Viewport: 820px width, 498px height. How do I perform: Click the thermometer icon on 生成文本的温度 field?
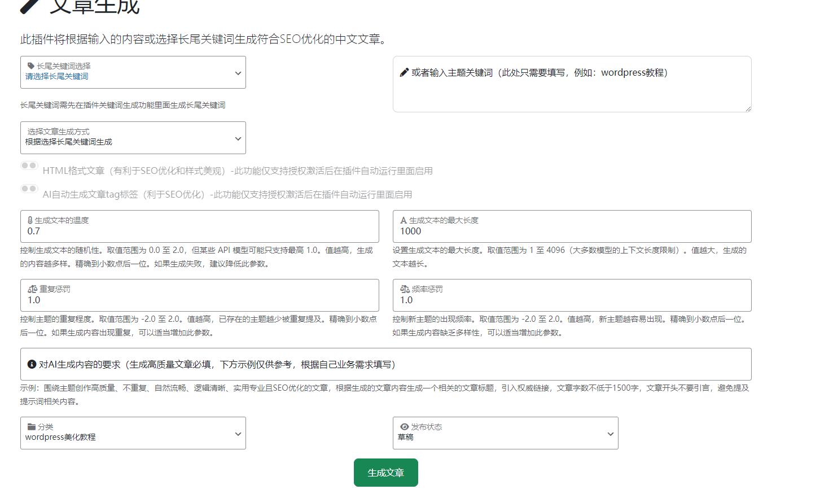click(30, 220)
